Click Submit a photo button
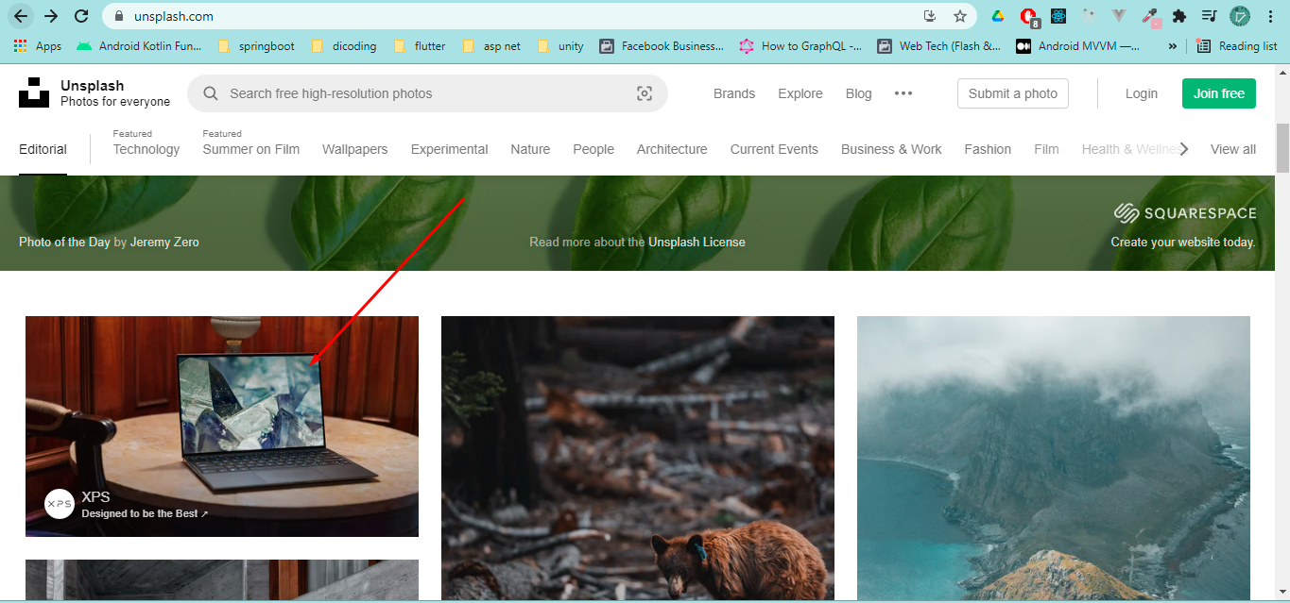Screen dimensions: 1290x603 pos(1013,93)
